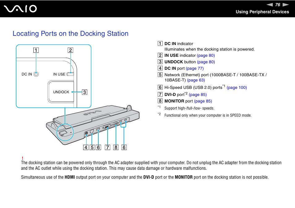Click the page number 76
Viewport: 295px width, 208px height.
pos(278,5)
